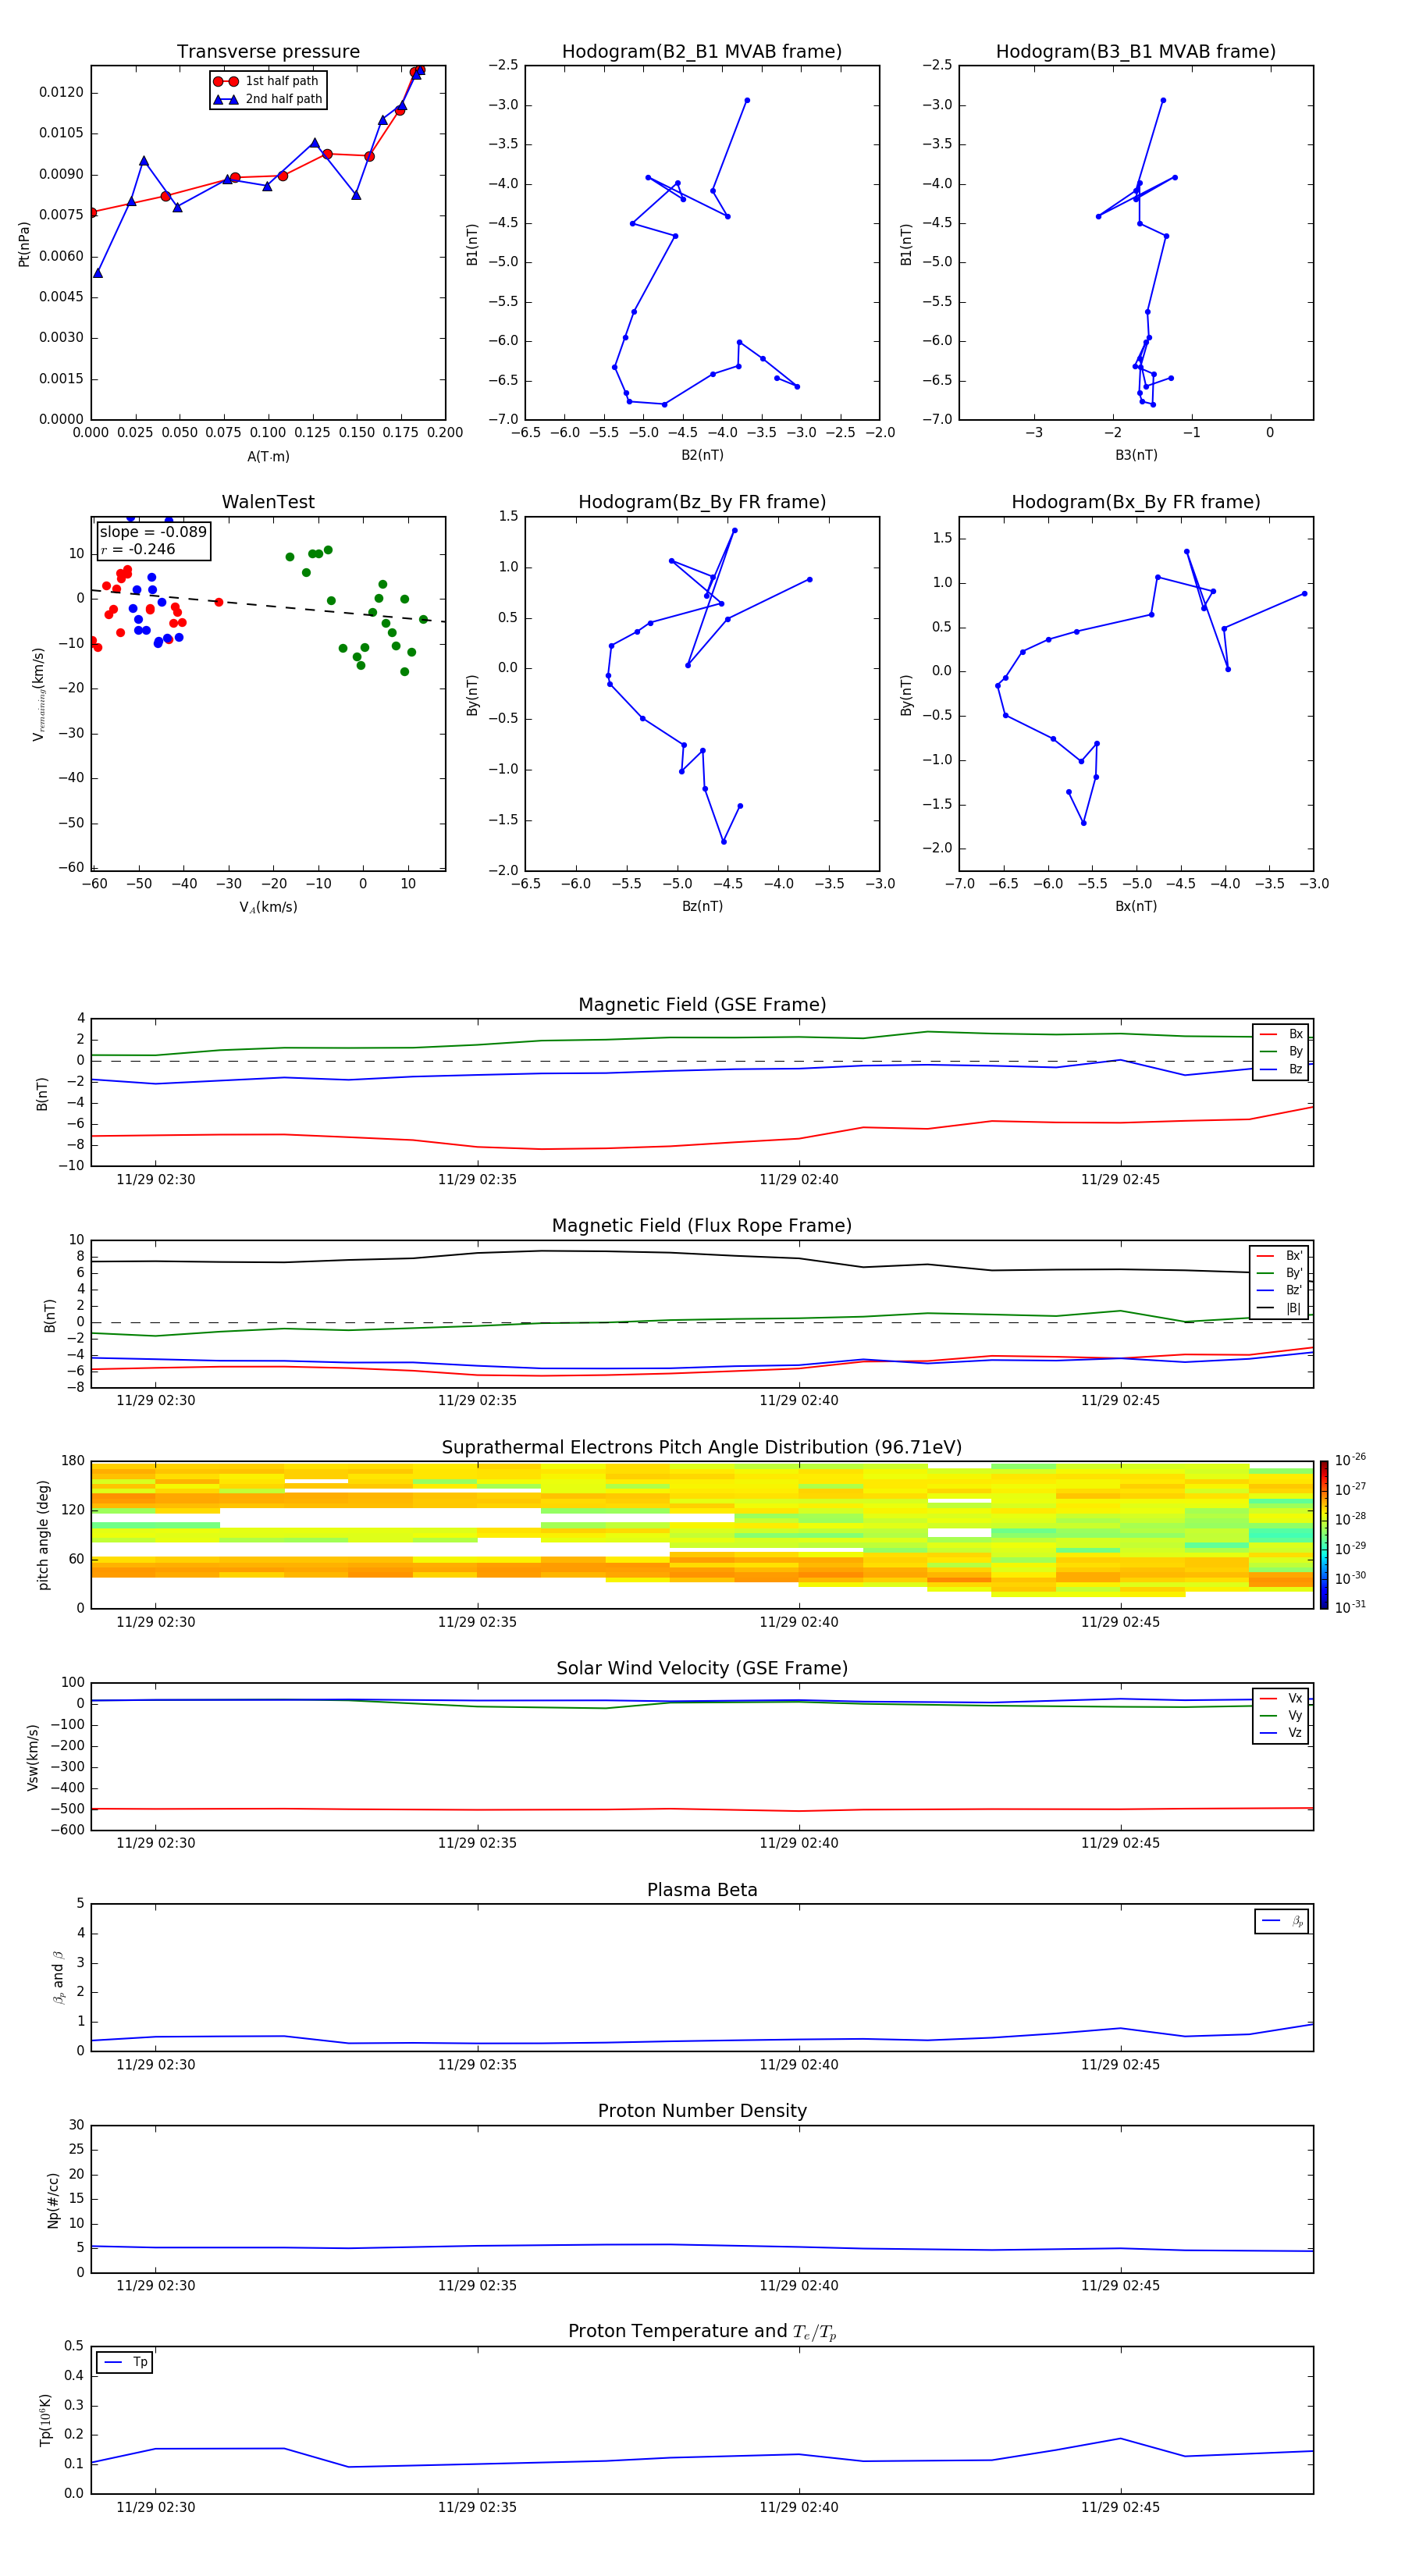Select the By legend entry in GSE field plot
This screenshot has width=1405, height=2576.
click(x=1281, y=1051)
